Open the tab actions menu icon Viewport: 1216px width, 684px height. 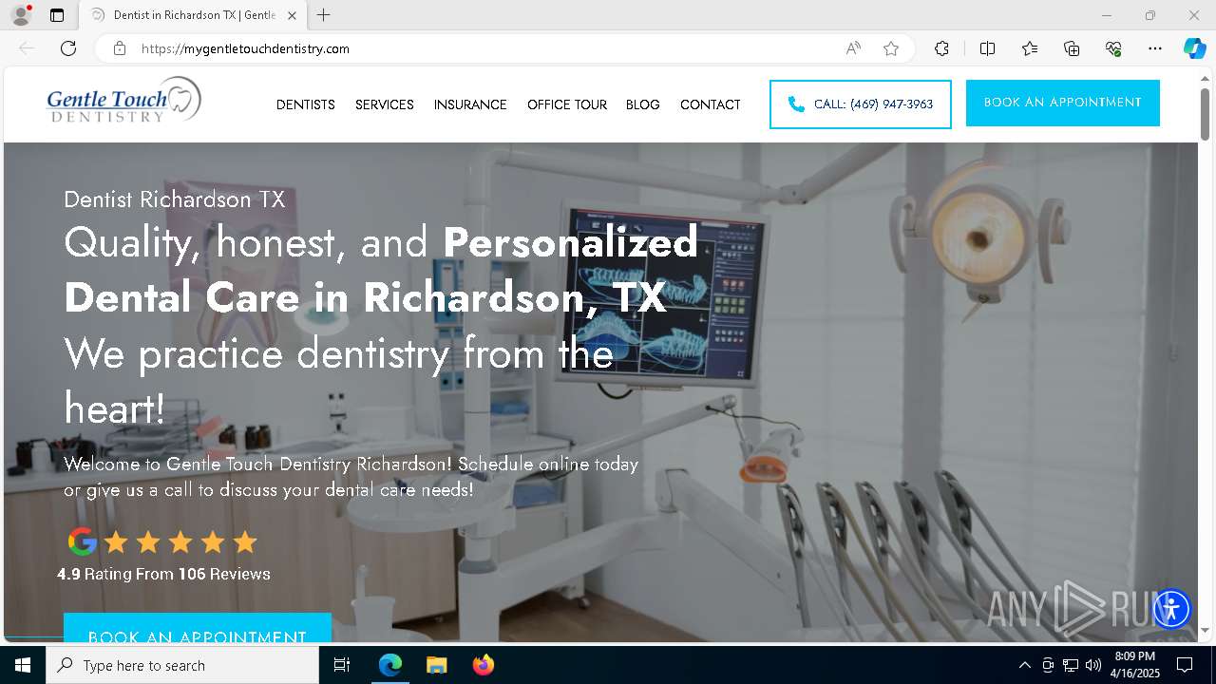57,15
